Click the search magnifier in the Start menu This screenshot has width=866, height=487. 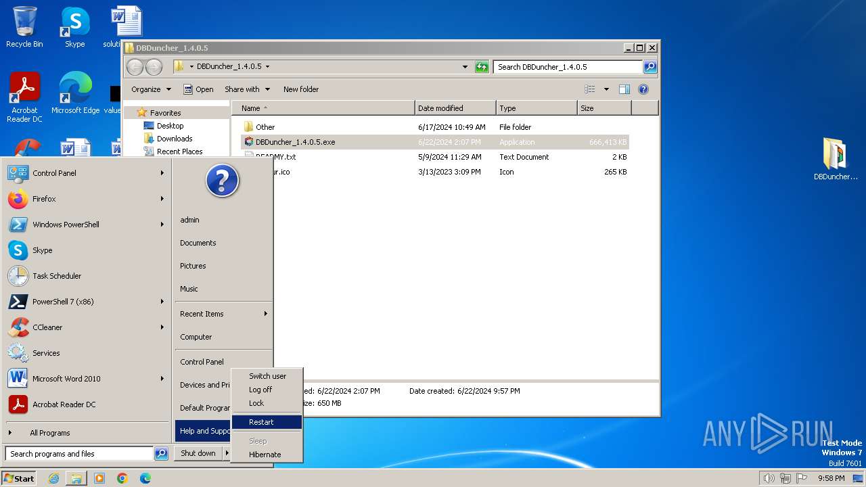click(x=161, y=454)
